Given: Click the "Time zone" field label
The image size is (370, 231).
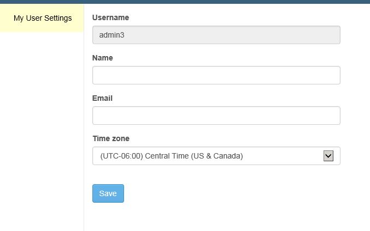Looking at the screenshot, I should coord(111,138).
